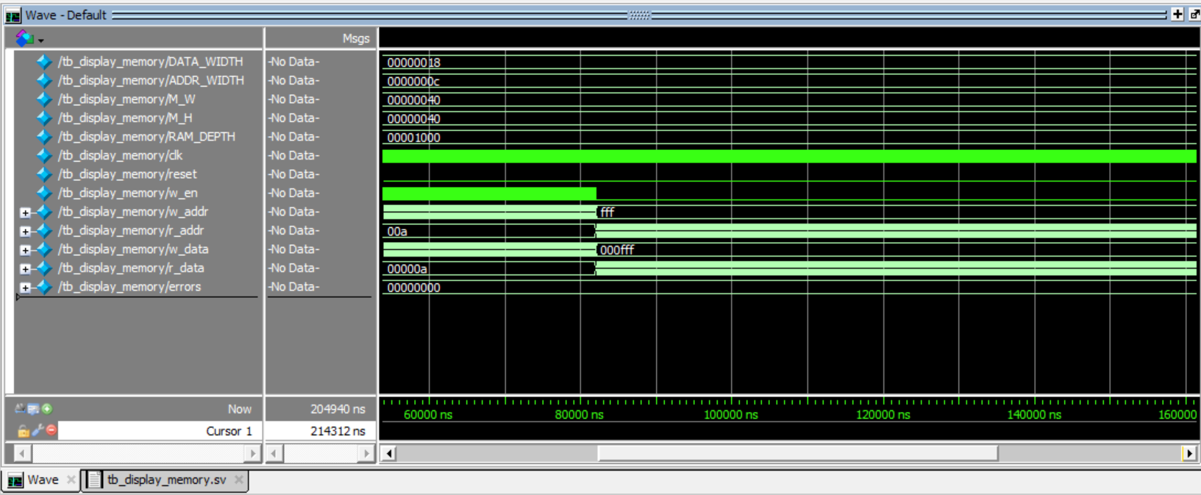Click the insert divider icon beside Now
This screenshot has width=1201, height=495.
click(x=33, y=409)
